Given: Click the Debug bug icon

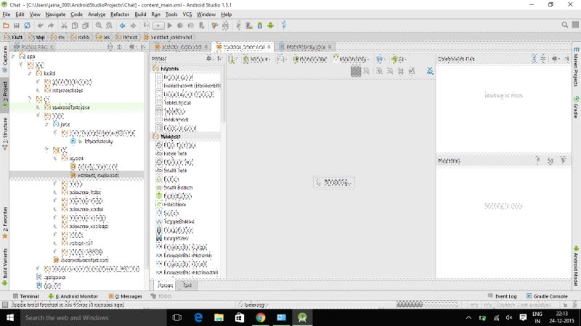Looking at the screenshot, I should coord(180,25).
